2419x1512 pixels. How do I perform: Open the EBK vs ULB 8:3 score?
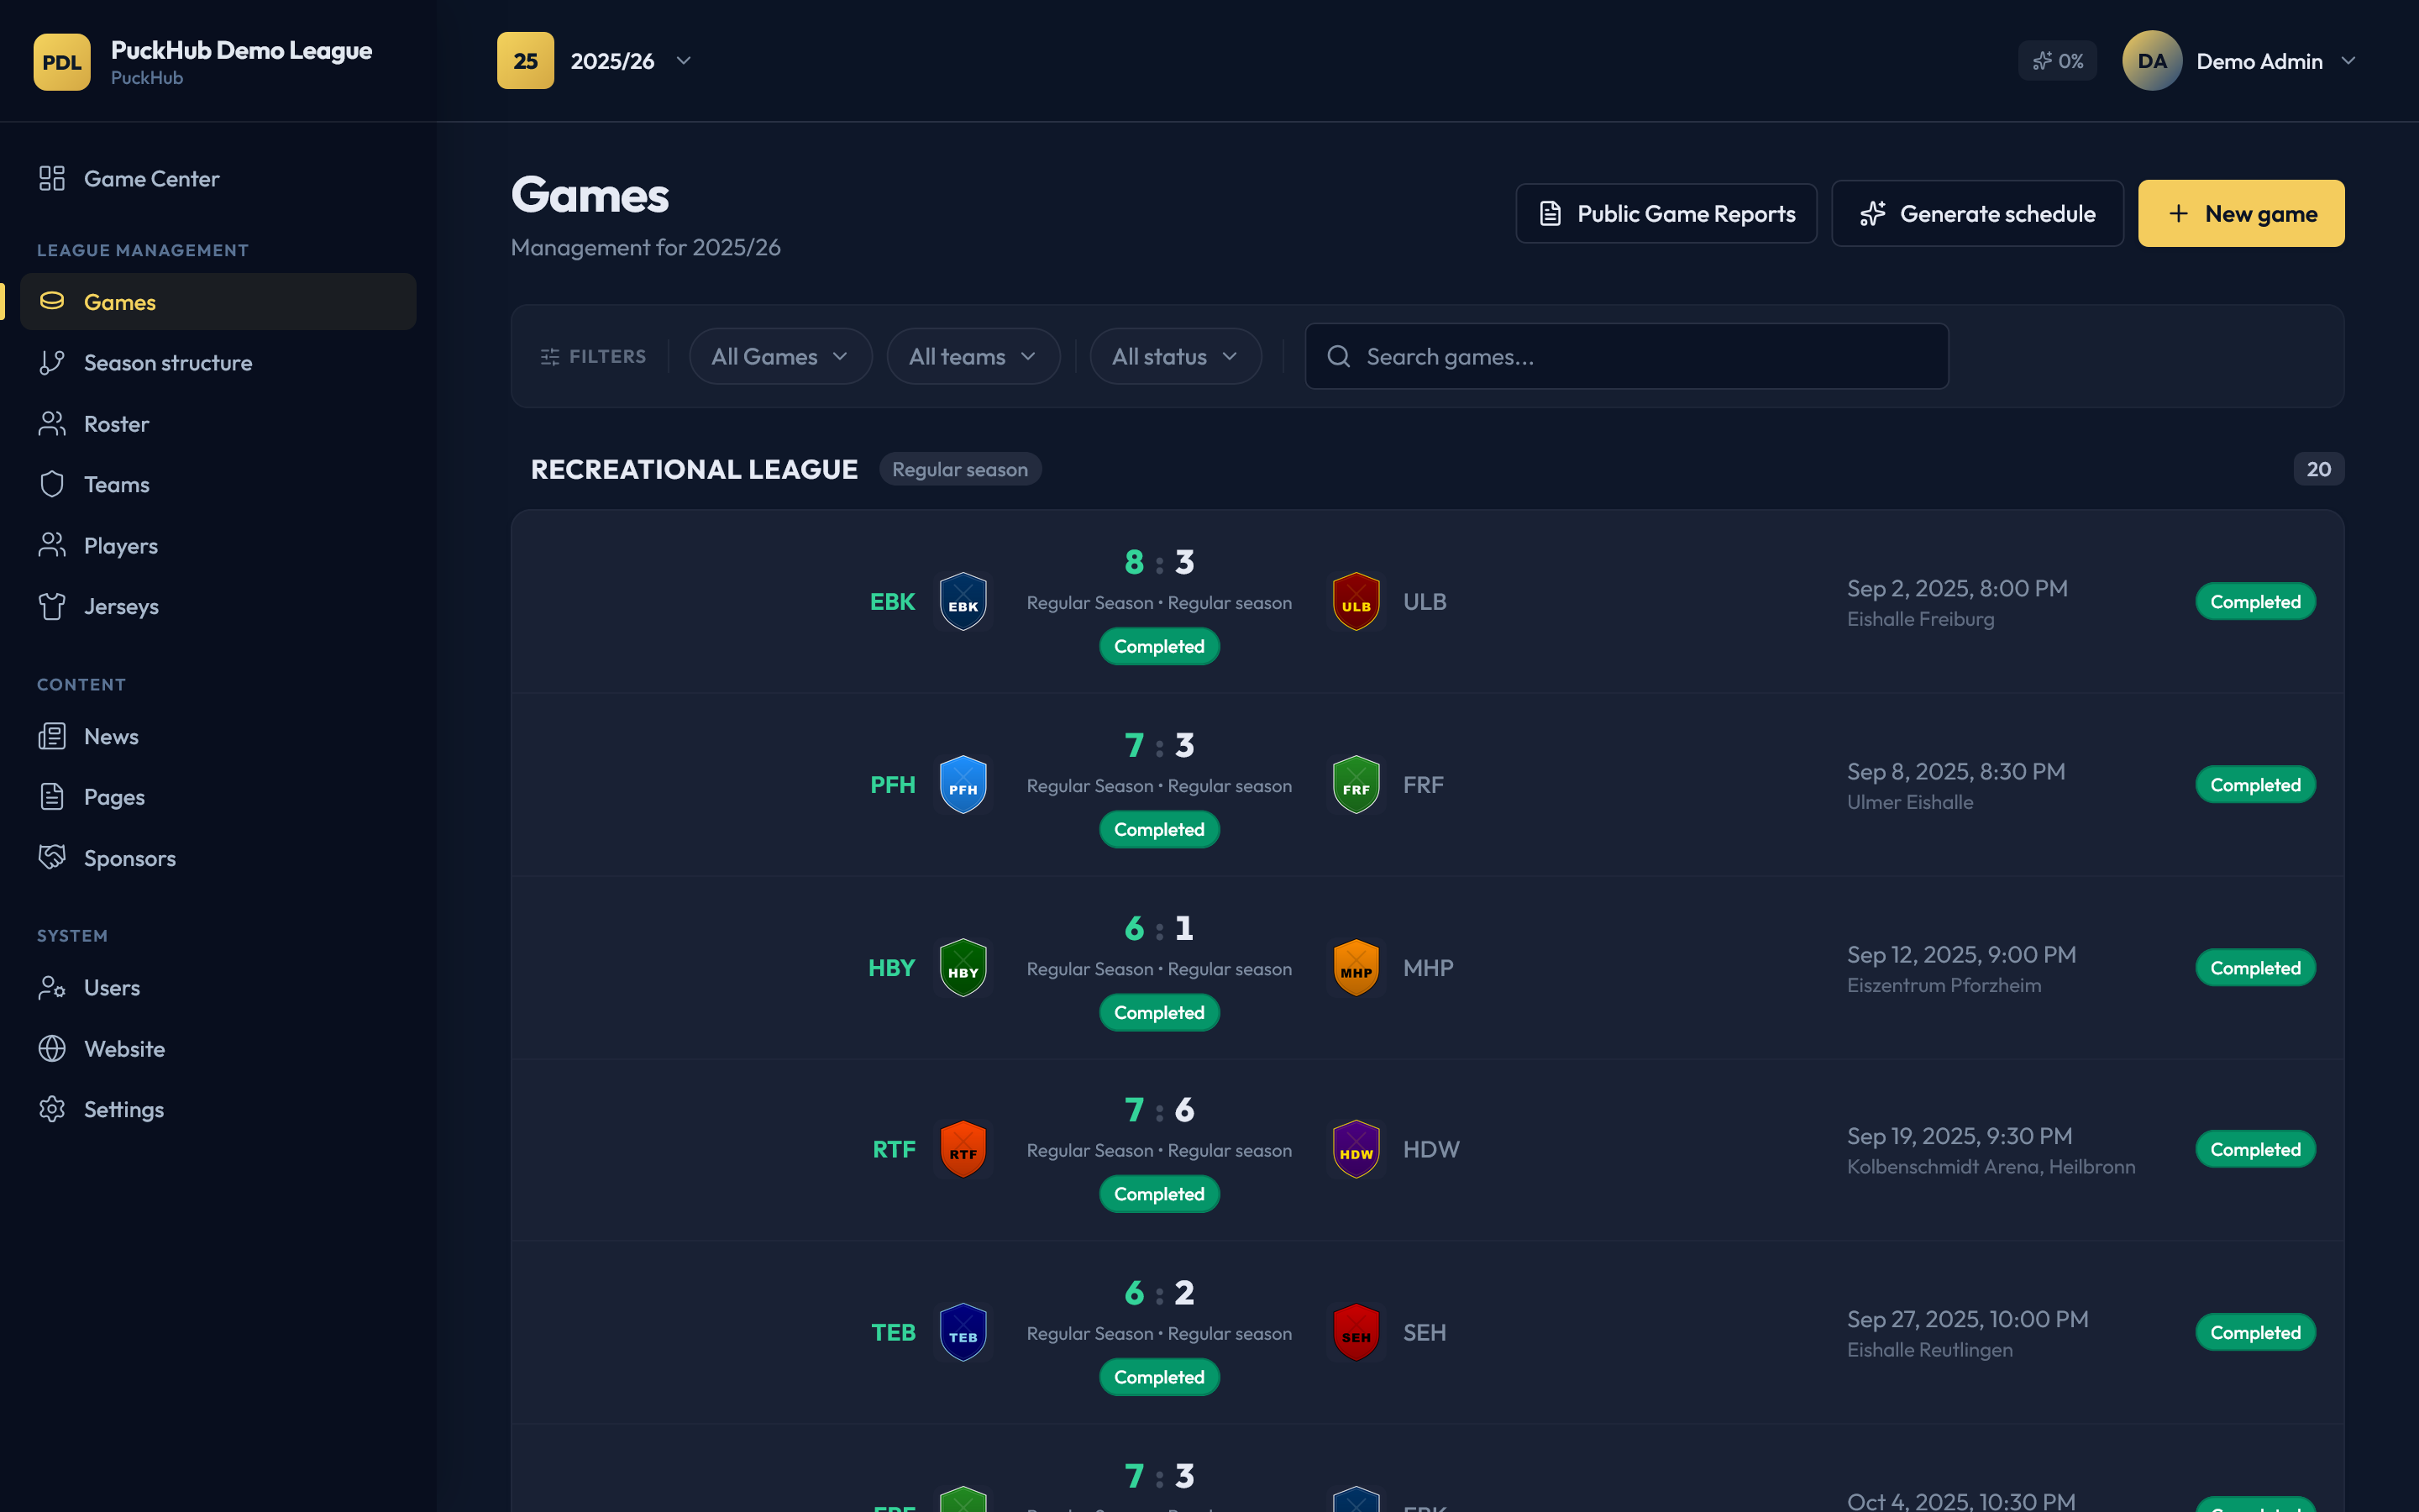[1159, 562]
